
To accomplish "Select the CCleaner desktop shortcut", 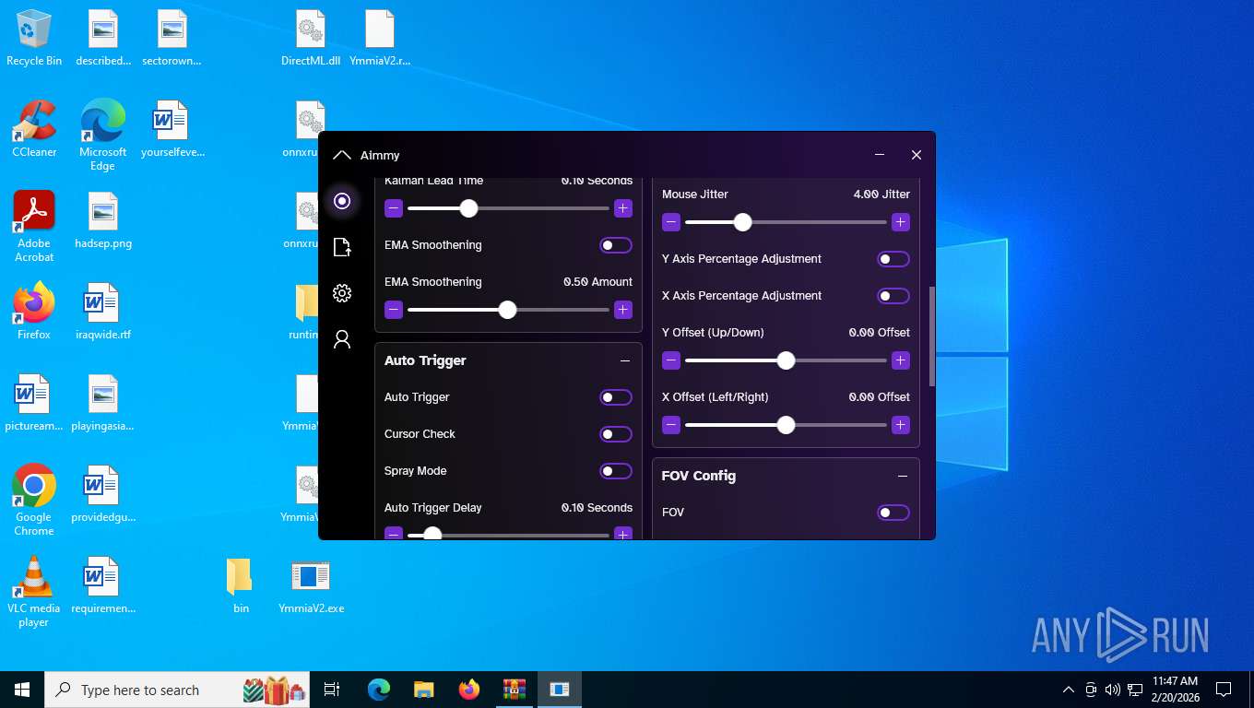I will [x=34, y=129].
